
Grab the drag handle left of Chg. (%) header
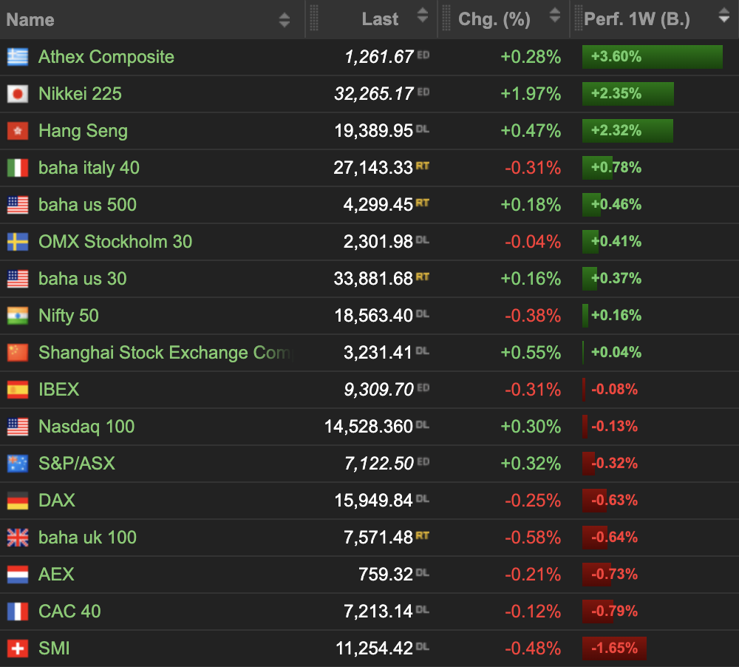tap(446, 19)
